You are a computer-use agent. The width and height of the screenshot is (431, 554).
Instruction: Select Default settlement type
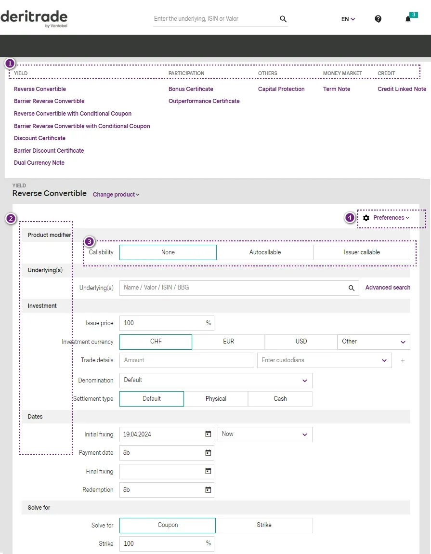152,399
